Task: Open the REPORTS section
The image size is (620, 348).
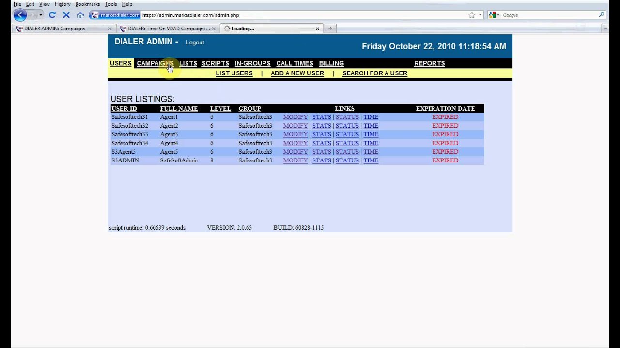Action: tap(429, 63)
